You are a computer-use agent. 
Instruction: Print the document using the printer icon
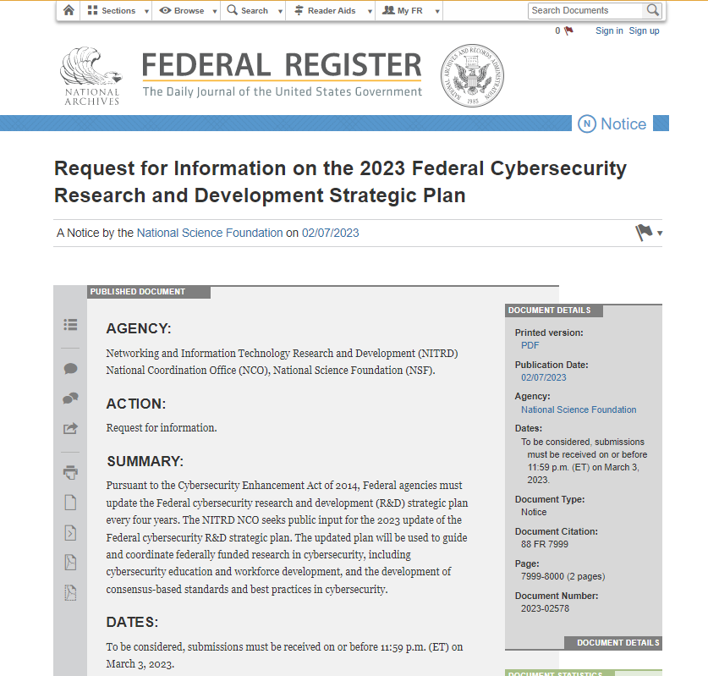(70, 472)
